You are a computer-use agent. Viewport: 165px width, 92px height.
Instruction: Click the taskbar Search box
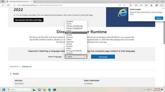point(19,90)
